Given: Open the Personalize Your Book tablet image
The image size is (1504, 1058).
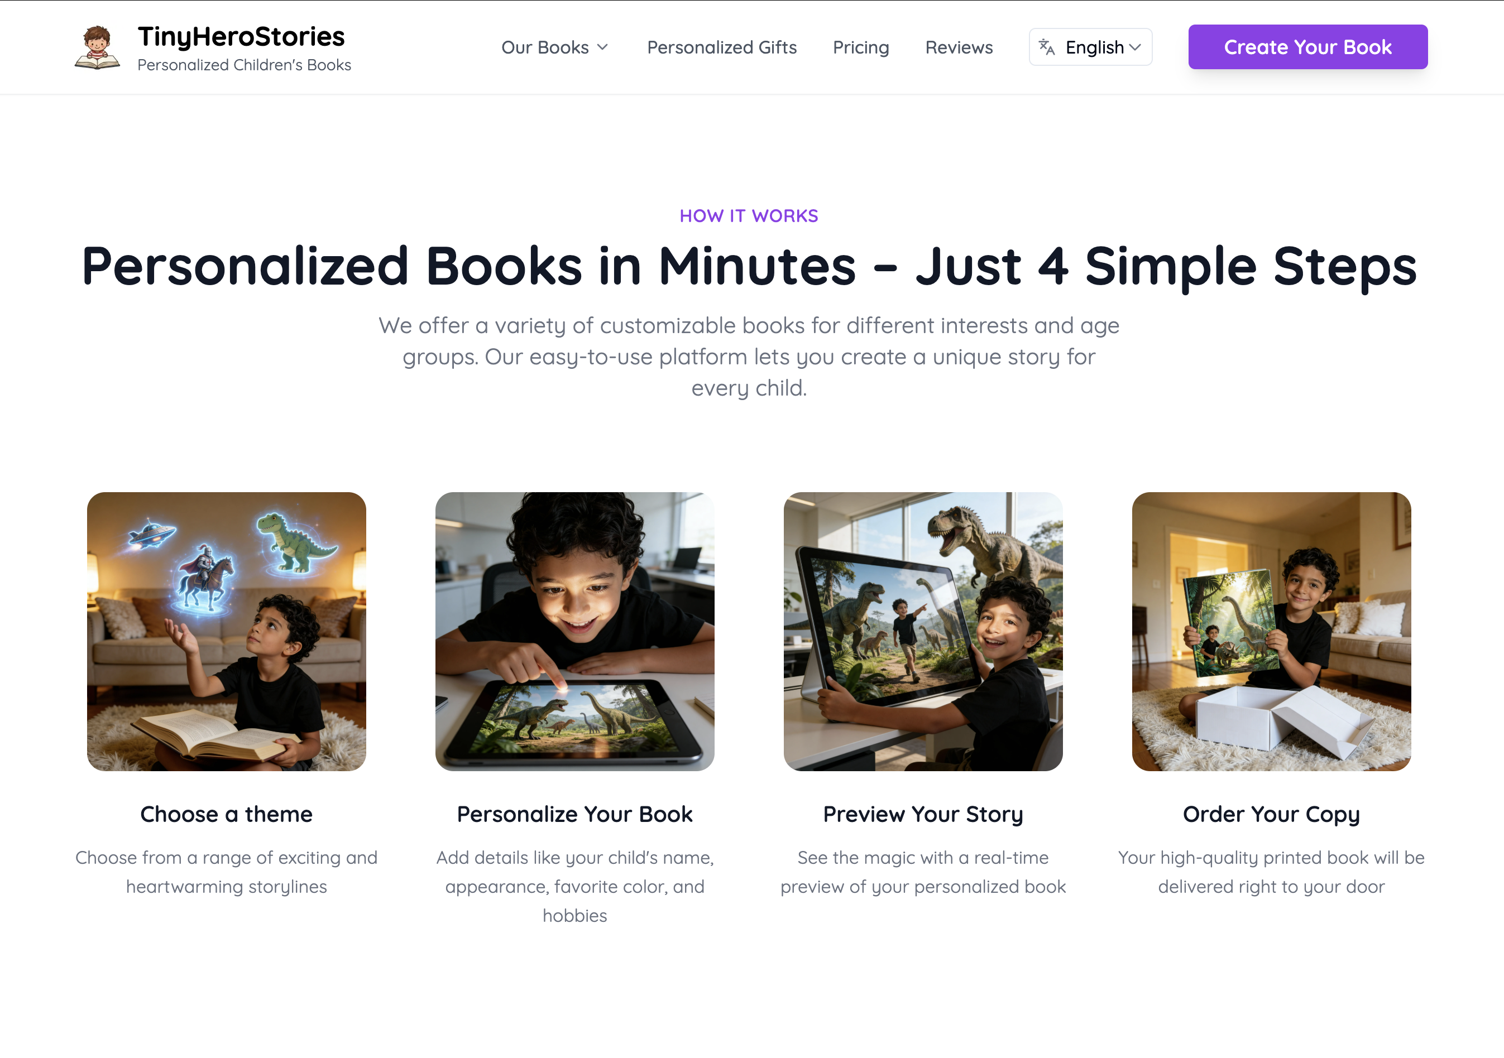Looking at the screenshot, I should tap(574, 631).
